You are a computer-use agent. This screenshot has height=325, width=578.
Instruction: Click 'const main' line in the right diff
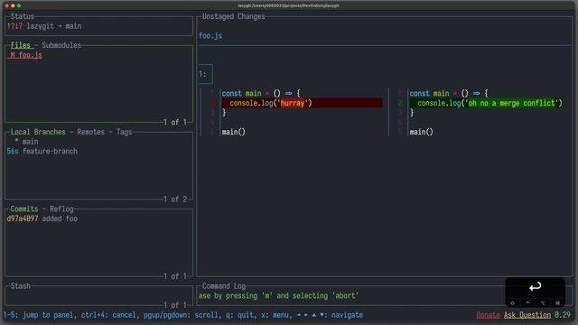449,94
